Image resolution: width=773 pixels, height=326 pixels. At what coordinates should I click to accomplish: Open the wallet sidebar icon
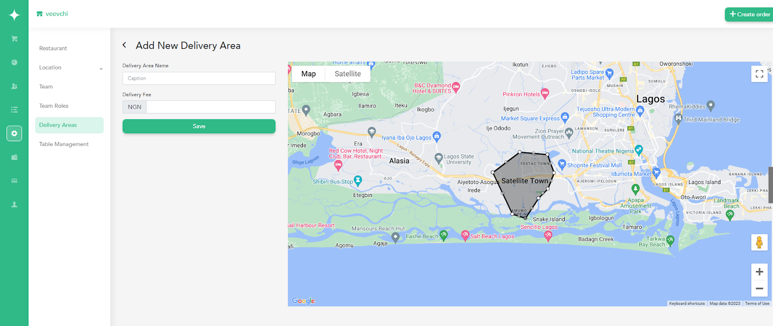[x=14, y=157]
